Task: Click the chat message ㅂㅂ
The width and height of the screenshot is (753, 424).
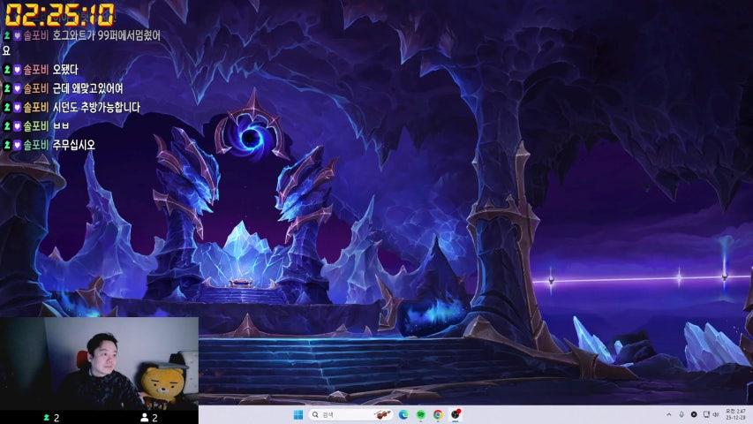Action: [x=61, y=126]
